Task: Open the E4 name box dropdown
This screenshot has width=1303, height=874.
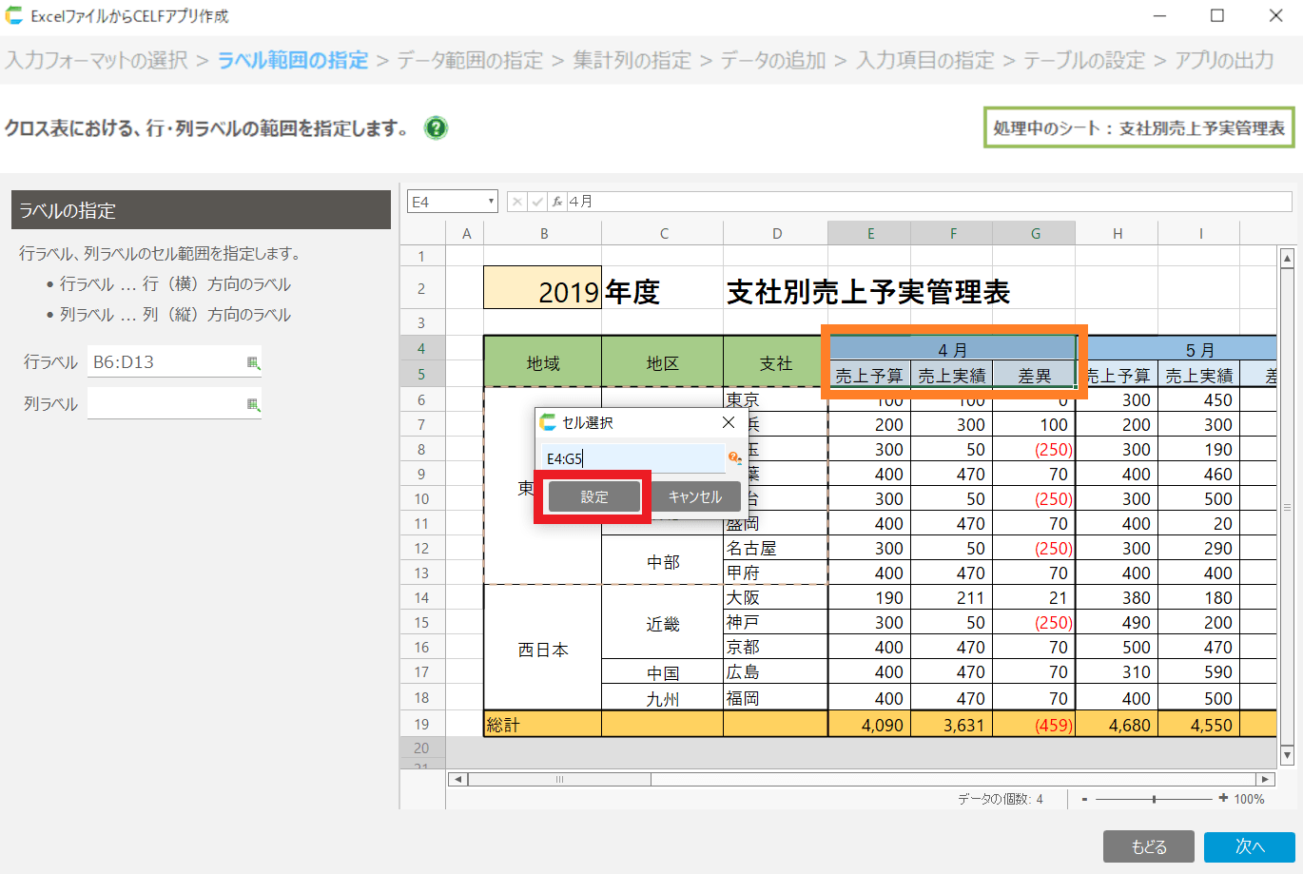Action: coord(491,202)
